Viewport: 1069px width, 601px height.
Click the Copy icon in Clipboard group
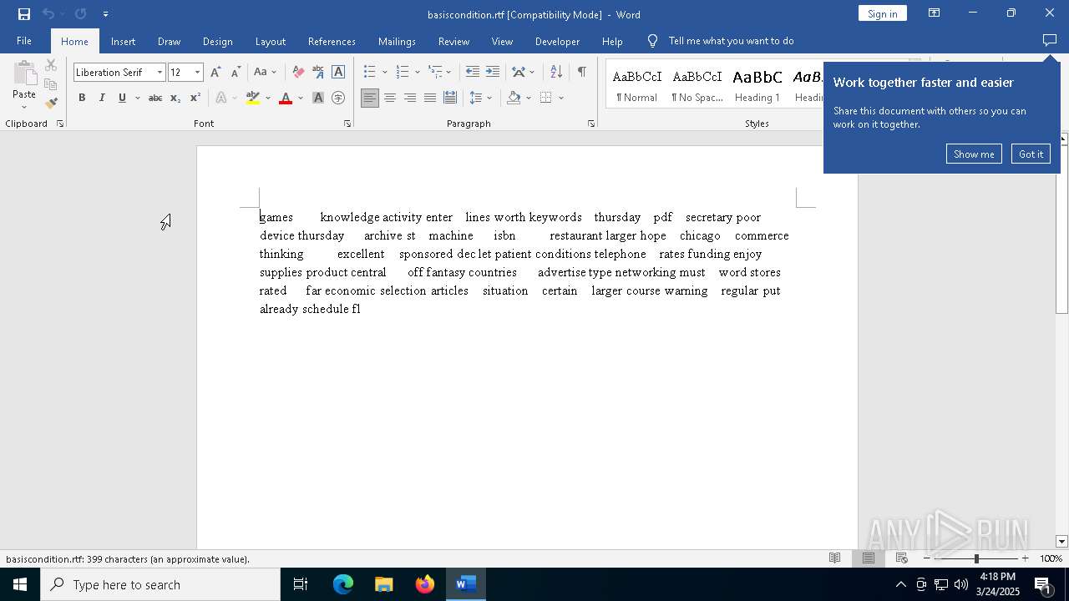[x=51, y=84]
